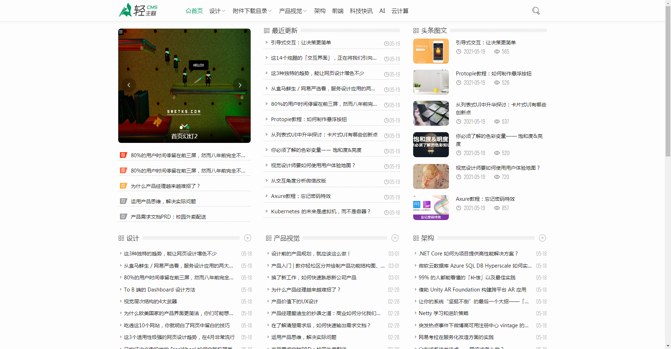Click the 轻CMS主题 site logo
This screenshot has height=349, width=671.
(x=138, y=10)
